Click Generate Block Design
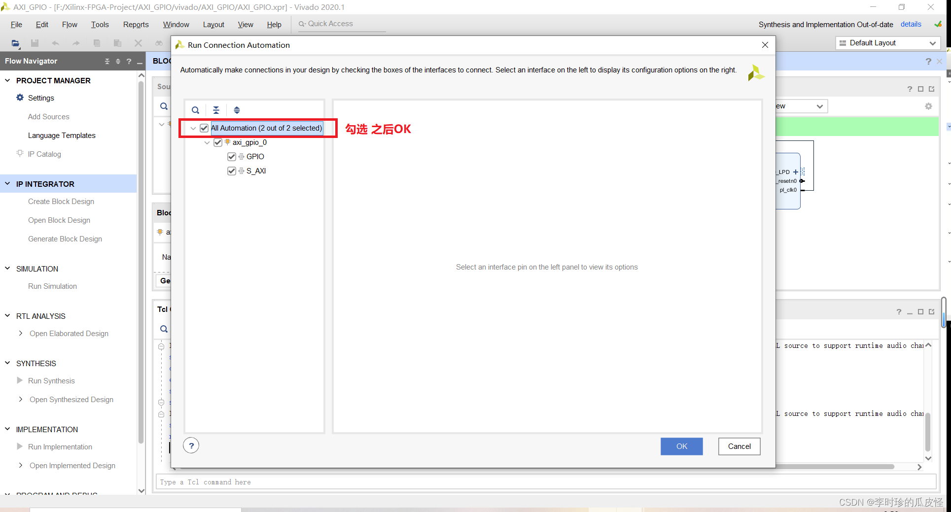This screenshot has height=512, width=951. coord(65,239)
